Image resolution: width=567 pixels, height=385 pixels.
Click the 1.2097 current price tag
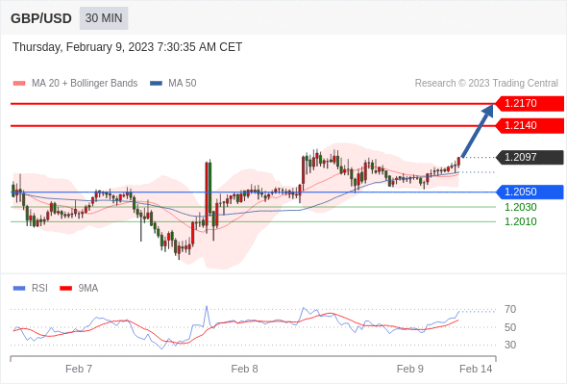coord(530,157)
